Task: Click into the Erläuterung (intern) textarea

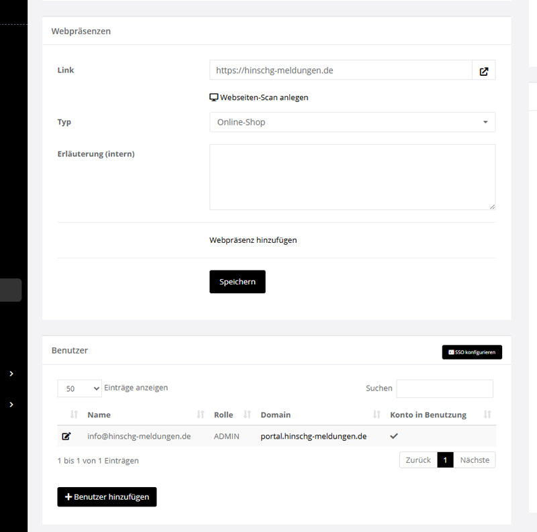Action: point(352,177)
